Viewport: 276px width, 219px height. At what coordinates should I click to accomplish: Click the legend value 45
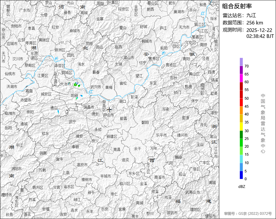[247, 106]
